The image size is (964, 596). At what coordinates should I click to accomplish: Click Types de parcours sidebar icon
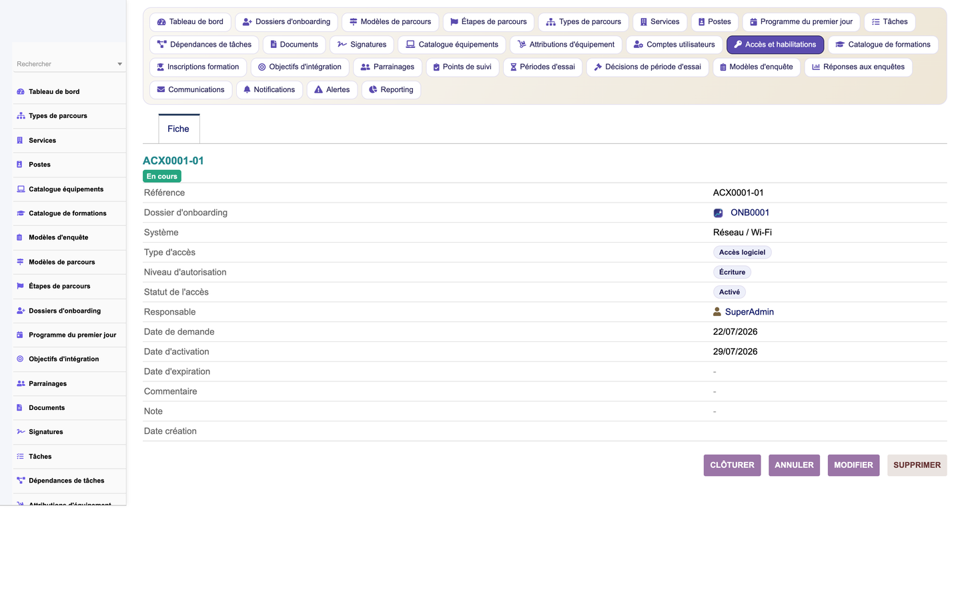point(21,116)
